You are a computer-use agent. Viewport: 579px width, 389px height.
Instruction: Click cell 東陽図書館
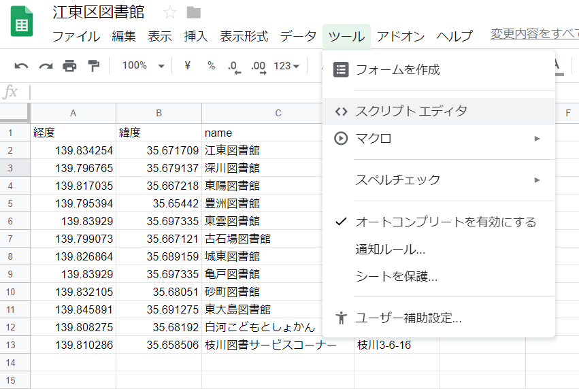pos(262,186)
